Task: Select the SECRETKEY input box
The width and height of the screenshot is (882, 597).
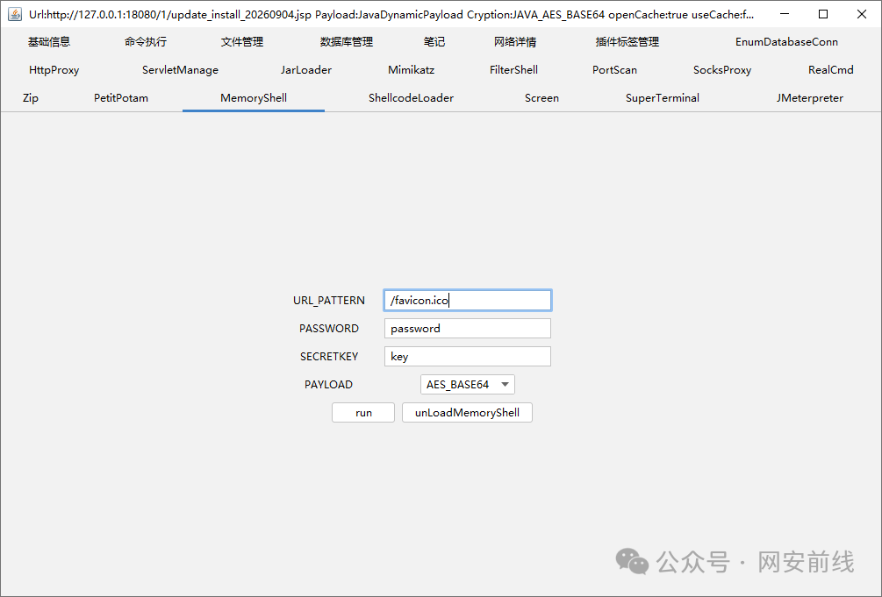Action: coord(468,357)
